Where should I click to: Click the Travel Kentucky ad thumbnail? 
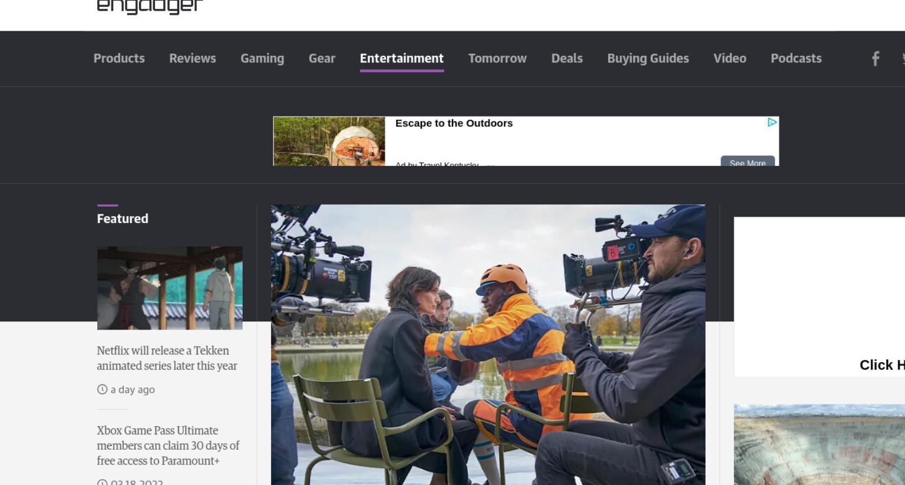point(329,141)
